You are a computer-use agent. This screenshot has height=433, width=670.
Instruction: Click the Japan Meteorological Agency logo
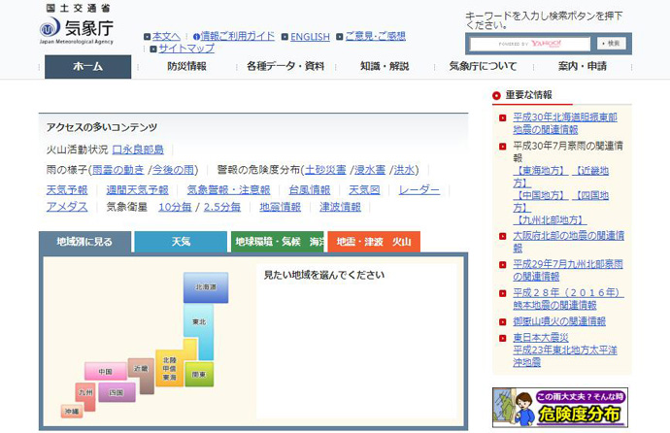pos(77,24)
